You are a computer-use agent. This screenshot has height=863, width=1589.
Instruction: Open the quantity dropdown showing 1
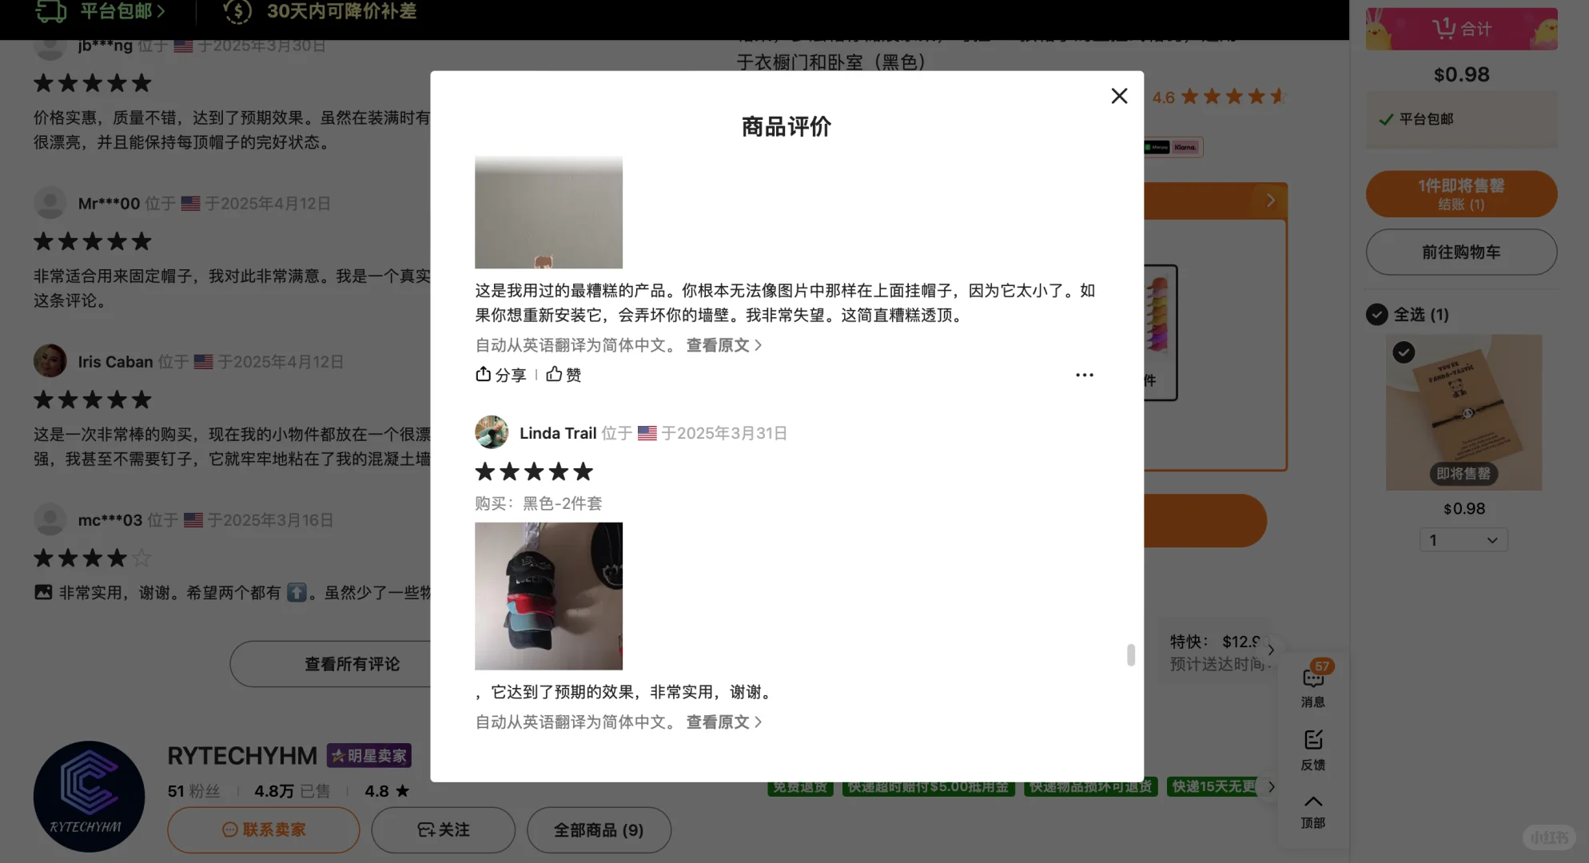[x=1463, y=539]
